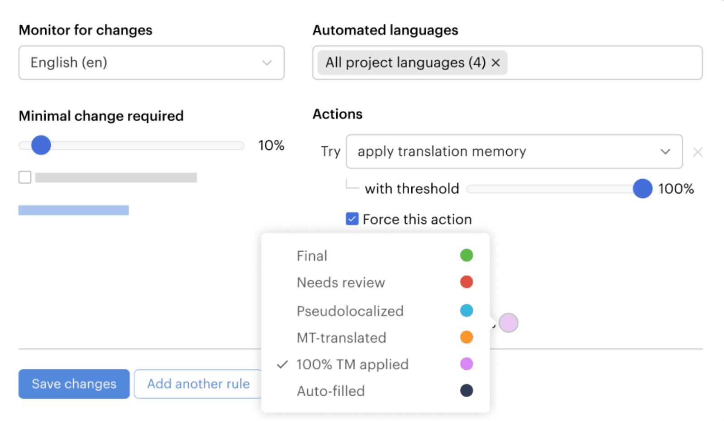724x421 pixels.
Task: Expand the apply translation memory dropdown
Action: point(514,152)
